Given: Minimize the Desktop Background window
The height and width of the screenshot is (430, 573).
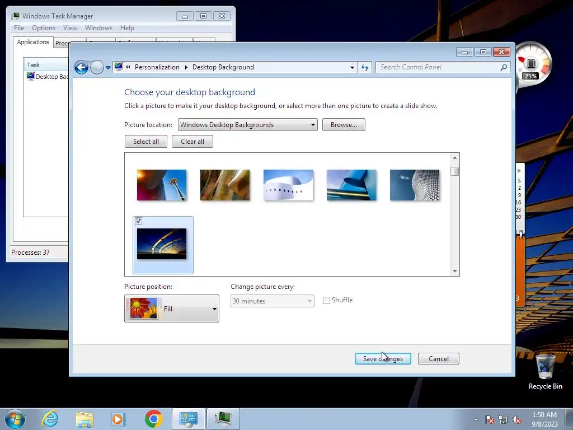Looking at the screenshot, I should click(x=464, y=52).
